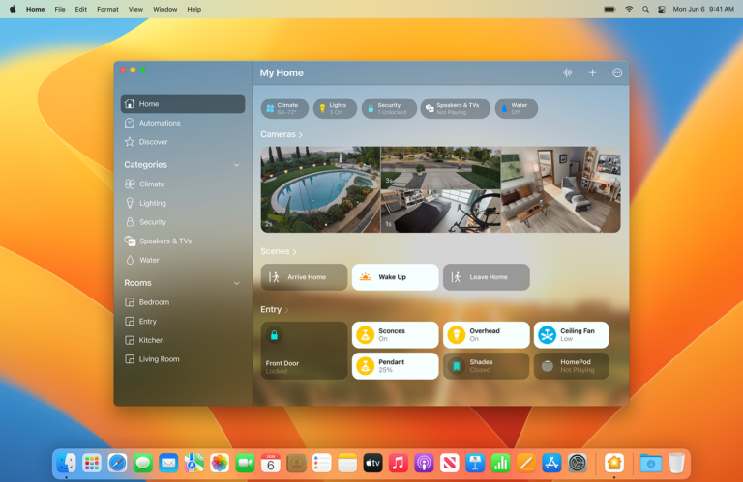The height and width of the screenshot is (482, 743).
Task: View the garage camera feed
Action: tap(441, 211)
